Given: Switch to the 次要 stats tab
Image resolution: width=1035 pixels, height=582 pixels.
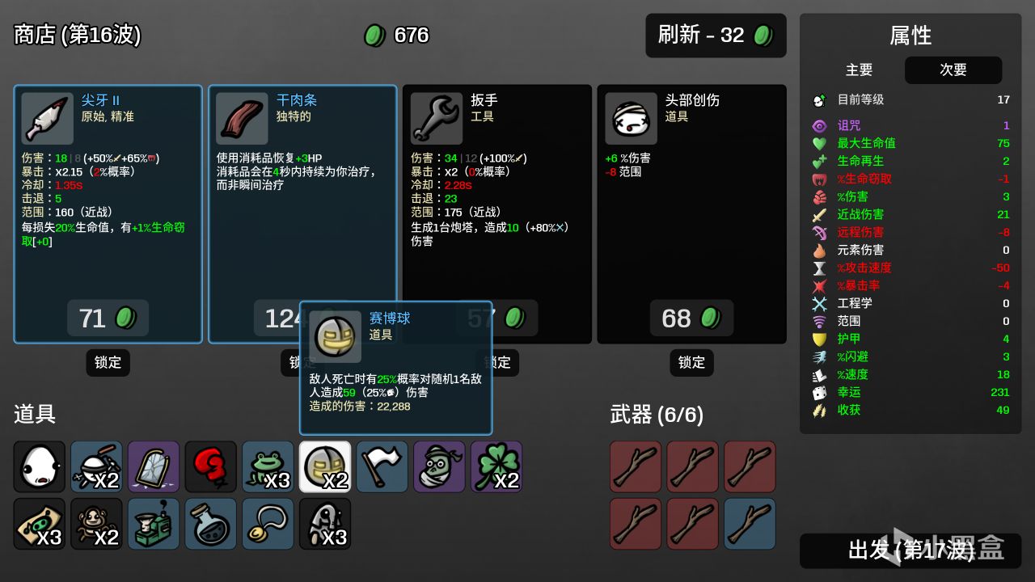Looking at the screenshot, I should [x=953, y=70].
